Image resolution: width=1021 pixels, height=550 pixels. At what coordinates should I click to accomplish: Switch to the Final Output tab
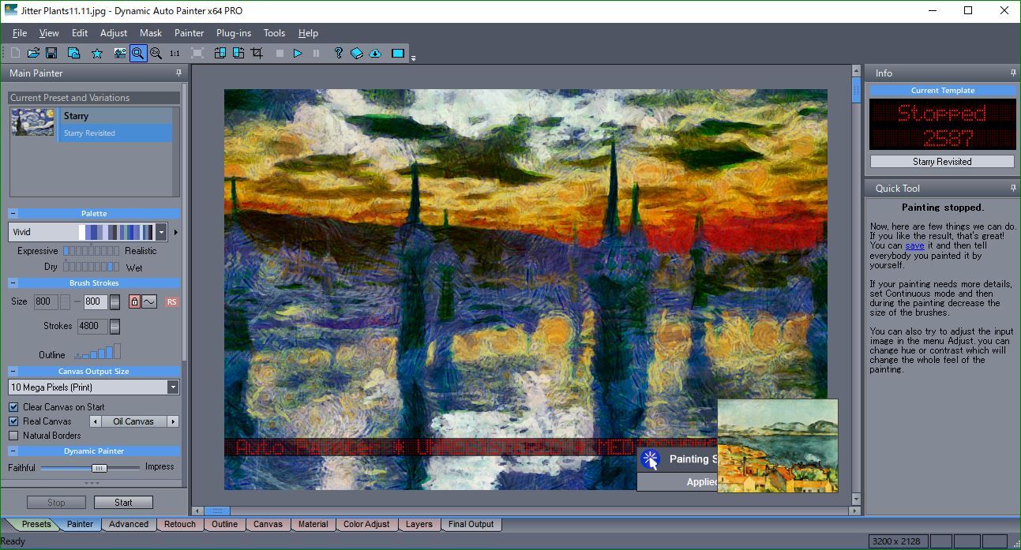[471, 524]
